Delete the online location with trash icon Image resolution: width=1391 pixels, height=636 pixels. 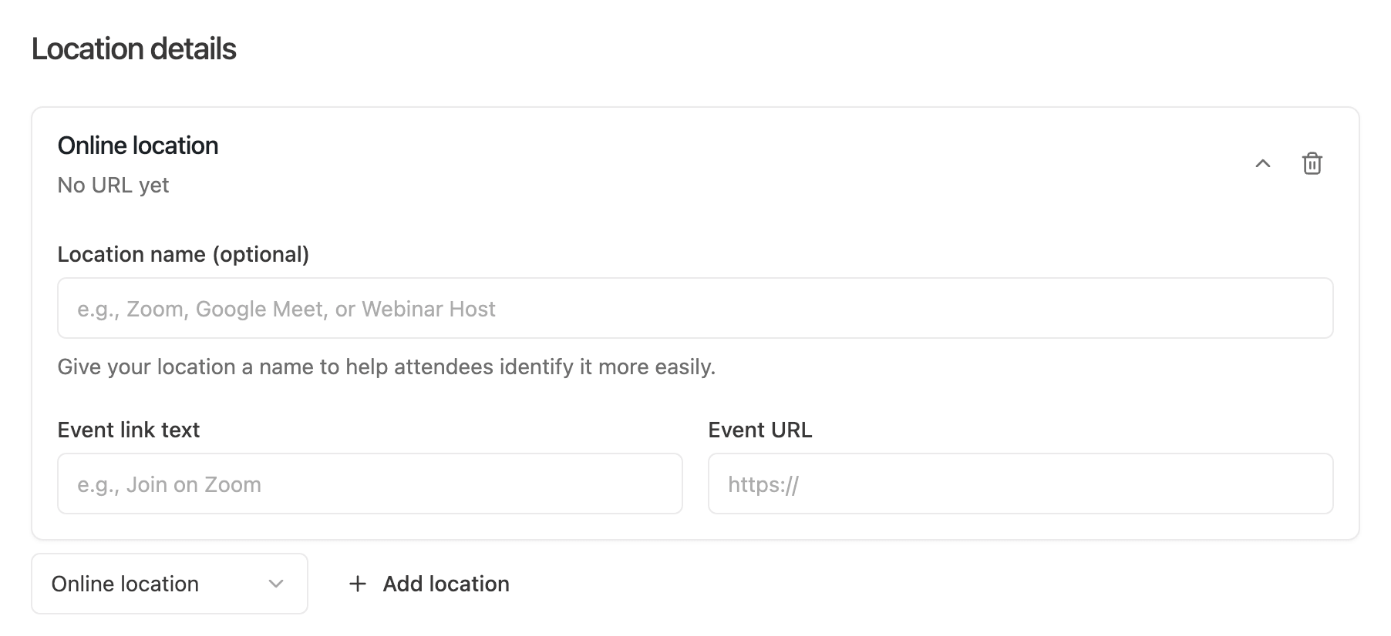1312,163
